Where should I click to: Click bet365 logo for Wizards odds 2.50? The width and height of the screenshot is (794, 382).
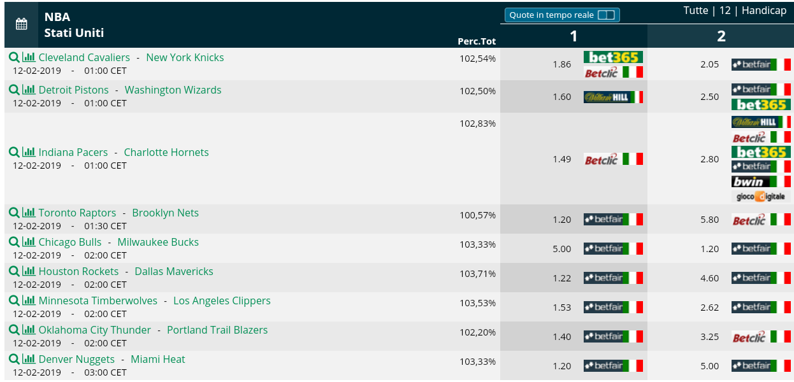tap(761, 104)
